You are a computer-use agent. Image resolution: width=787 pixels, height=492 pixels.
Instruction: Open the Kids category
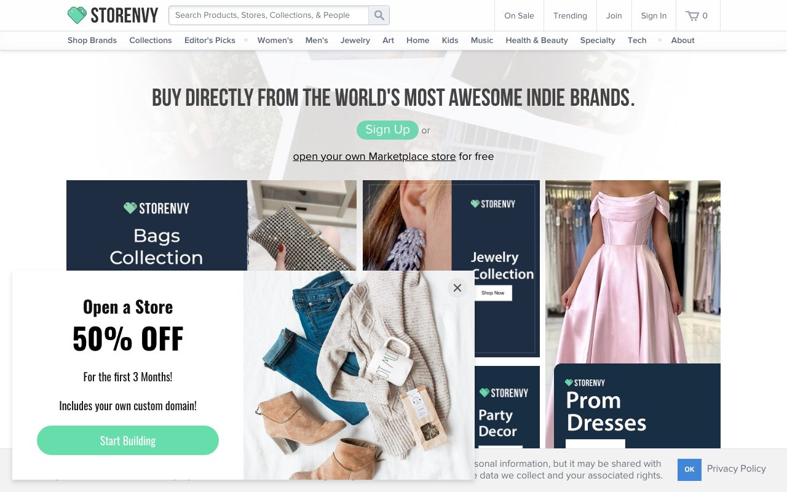pos(450,40)
